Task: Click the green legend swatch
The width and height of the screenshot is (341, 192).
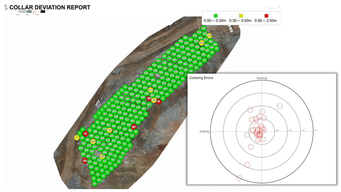Action: (215, 16)
